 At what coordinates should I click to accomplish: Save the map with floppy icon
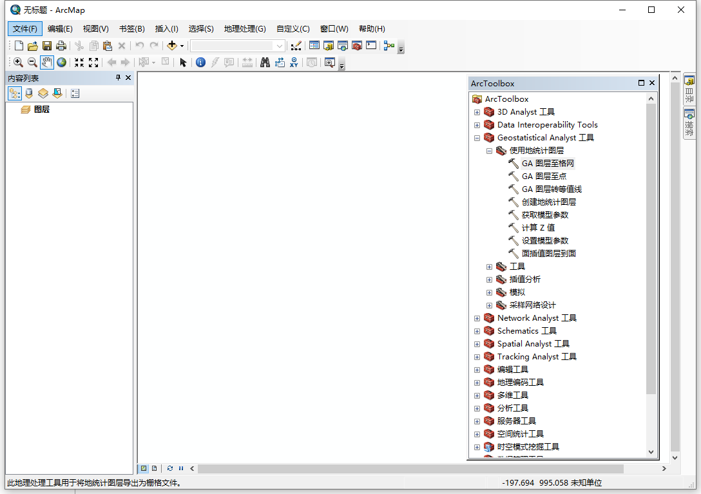[47, 46]
